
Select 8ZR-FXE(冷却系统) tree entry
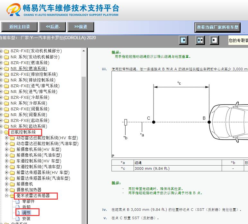pos(30,97)
